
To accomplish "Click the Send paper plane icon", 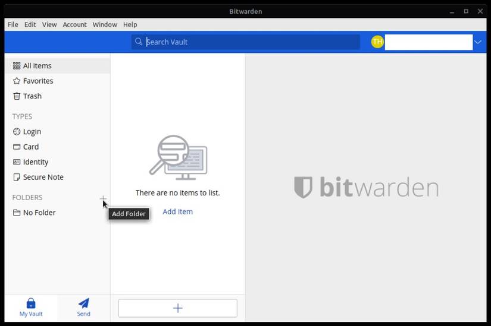I will point(83,303).
